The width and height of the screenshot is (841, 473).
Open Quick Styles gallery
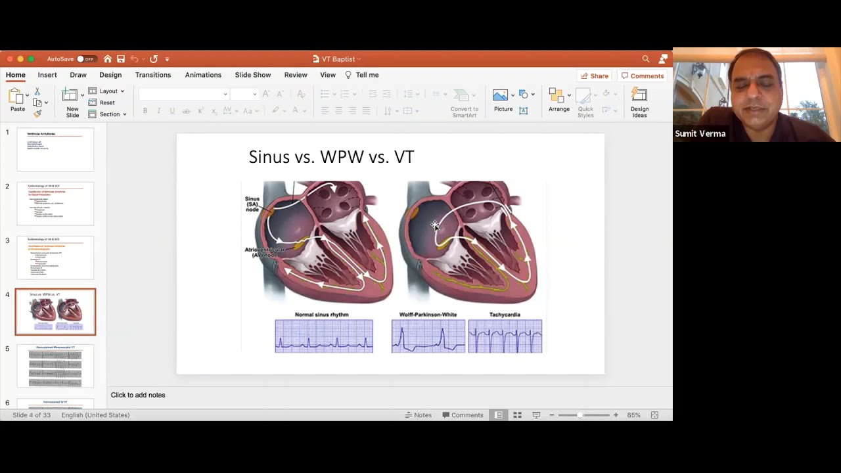585,103
